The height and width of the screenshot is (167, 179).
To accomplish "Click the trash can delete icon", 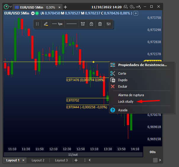I will 100,24.
